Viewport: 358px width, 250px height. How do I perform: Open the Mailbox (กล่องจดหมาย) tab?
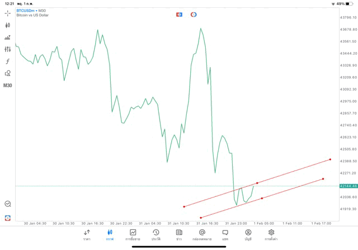(x=202, y=235)
